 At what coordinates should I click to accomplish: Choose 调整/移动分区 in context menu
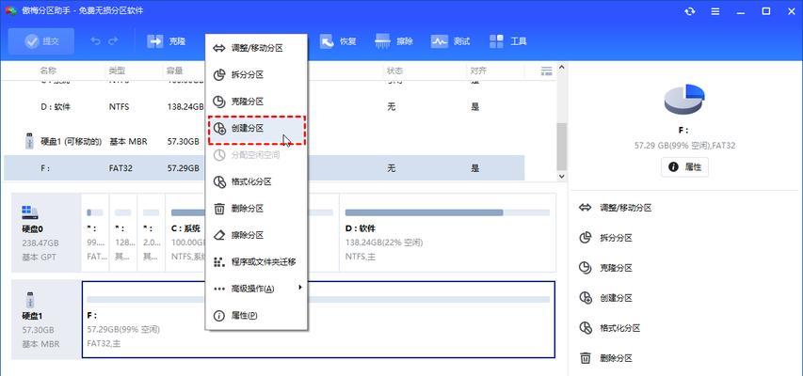pyautogui.click(x=256, y=48)
